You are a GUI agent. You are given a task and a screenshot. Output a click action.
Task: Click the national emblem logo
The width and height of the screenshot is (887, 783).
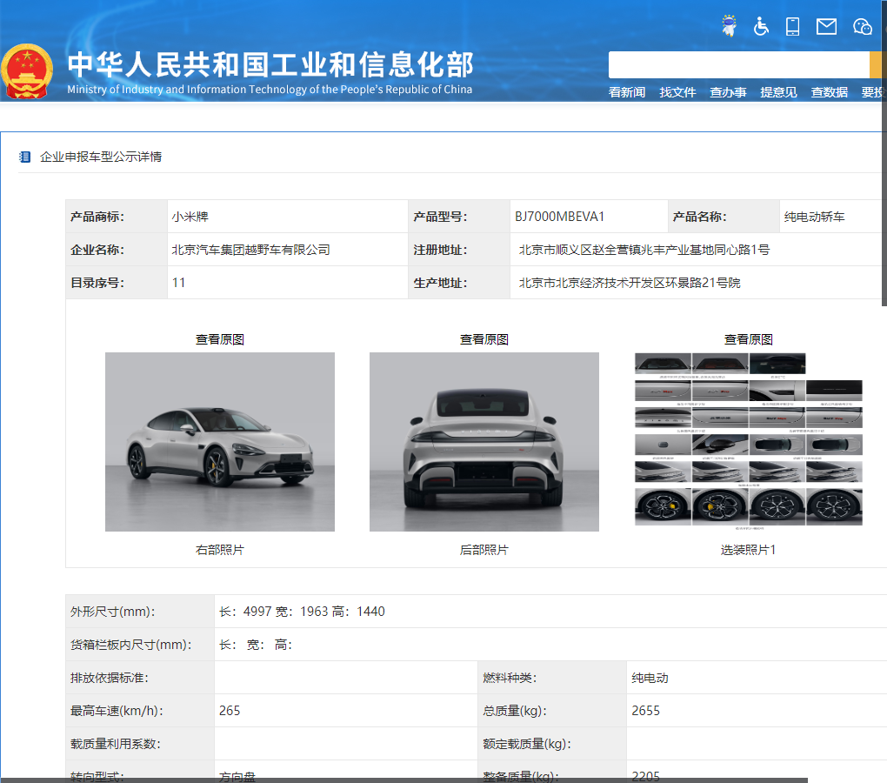(27, 70)
